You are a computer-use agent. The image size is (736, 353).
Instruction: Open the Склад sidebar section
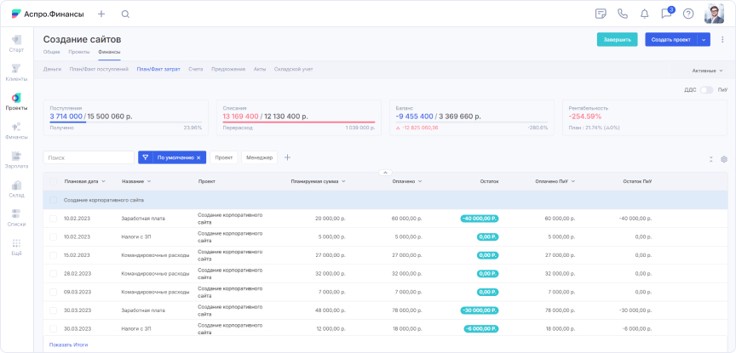(x=16, y=189)
